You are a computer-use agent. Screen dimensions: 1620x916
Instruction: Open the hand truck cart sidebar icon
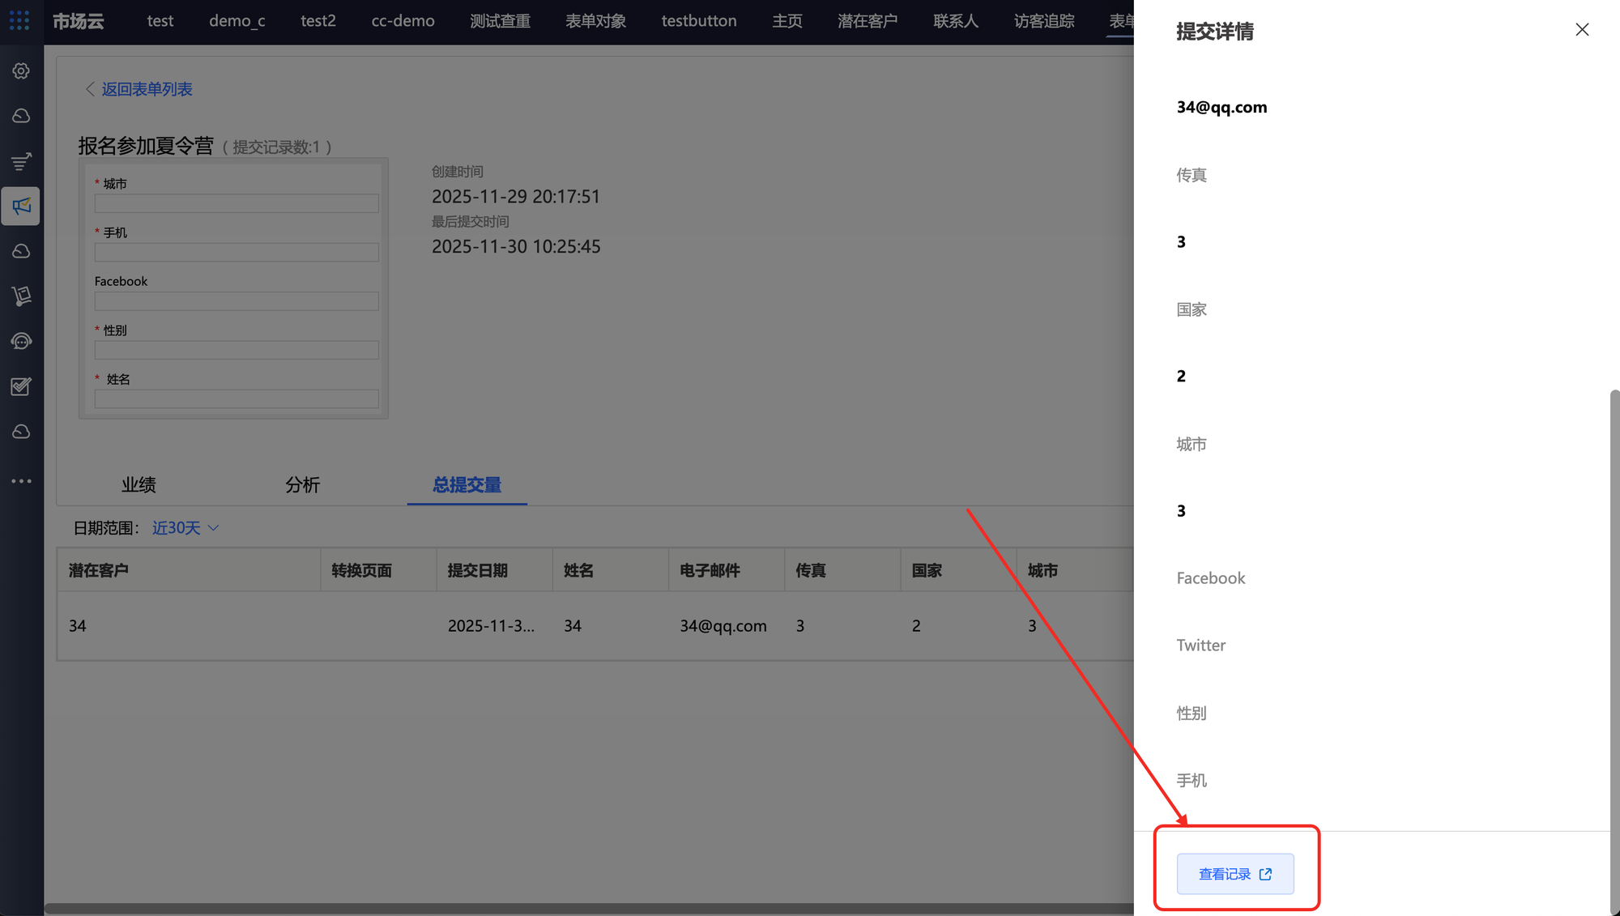coord(22,296)
